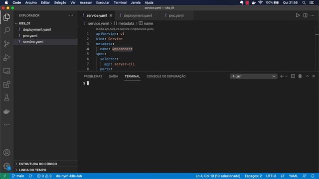Close the terminal panel

(314, 76)
